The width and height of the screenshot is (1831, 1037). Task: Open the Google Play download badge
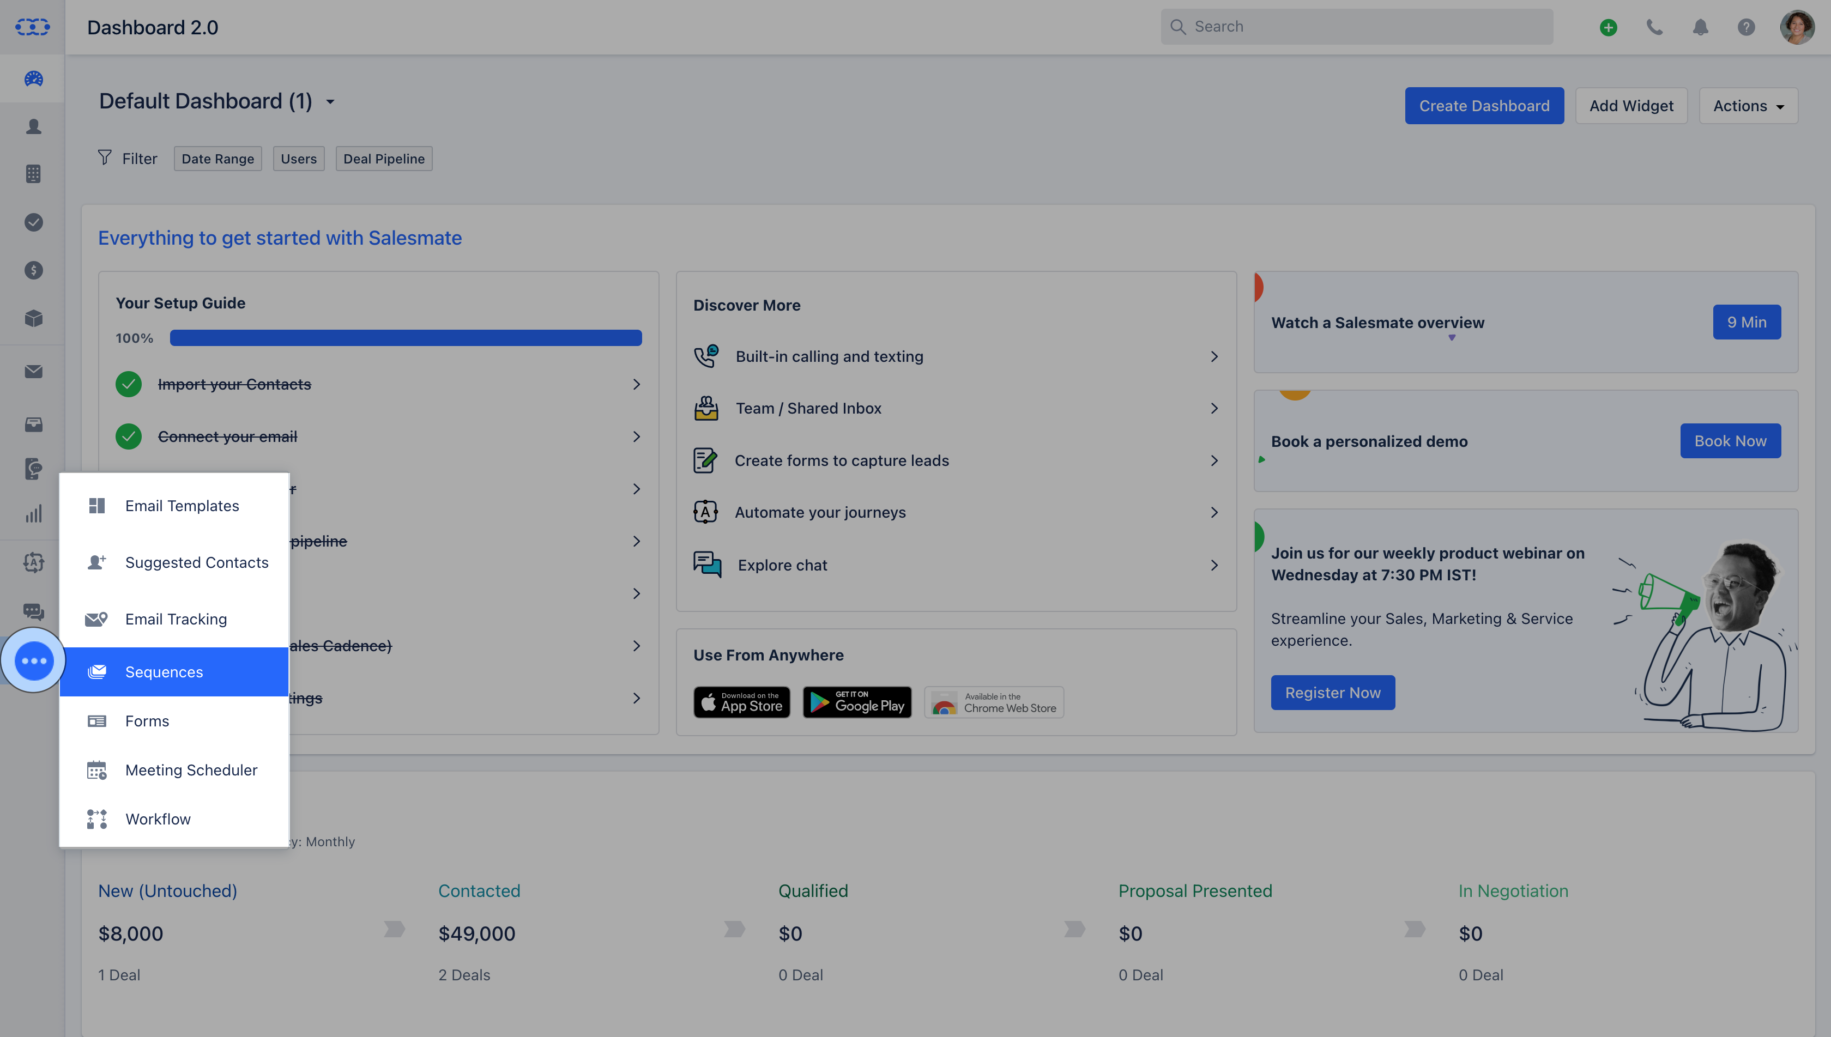tap(856, 702)
